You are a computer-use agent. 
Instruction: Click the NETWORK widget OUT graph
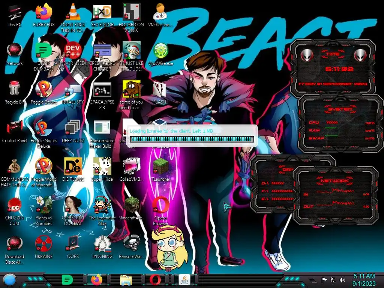(336, 204)
